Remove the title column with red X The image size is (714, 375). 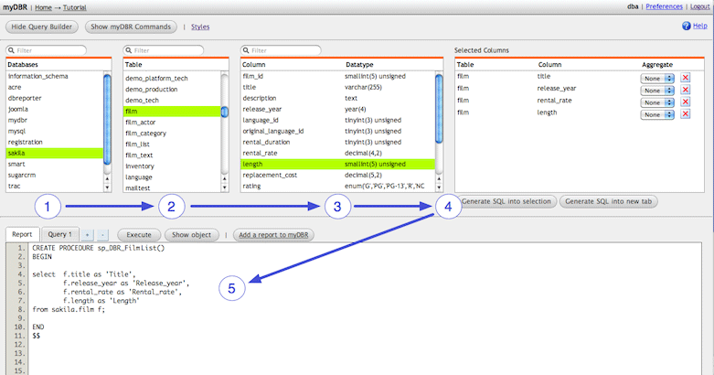coord(686,78)
